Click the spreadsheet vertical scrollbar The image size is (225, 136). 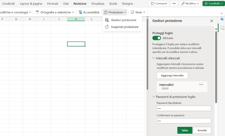148,54
